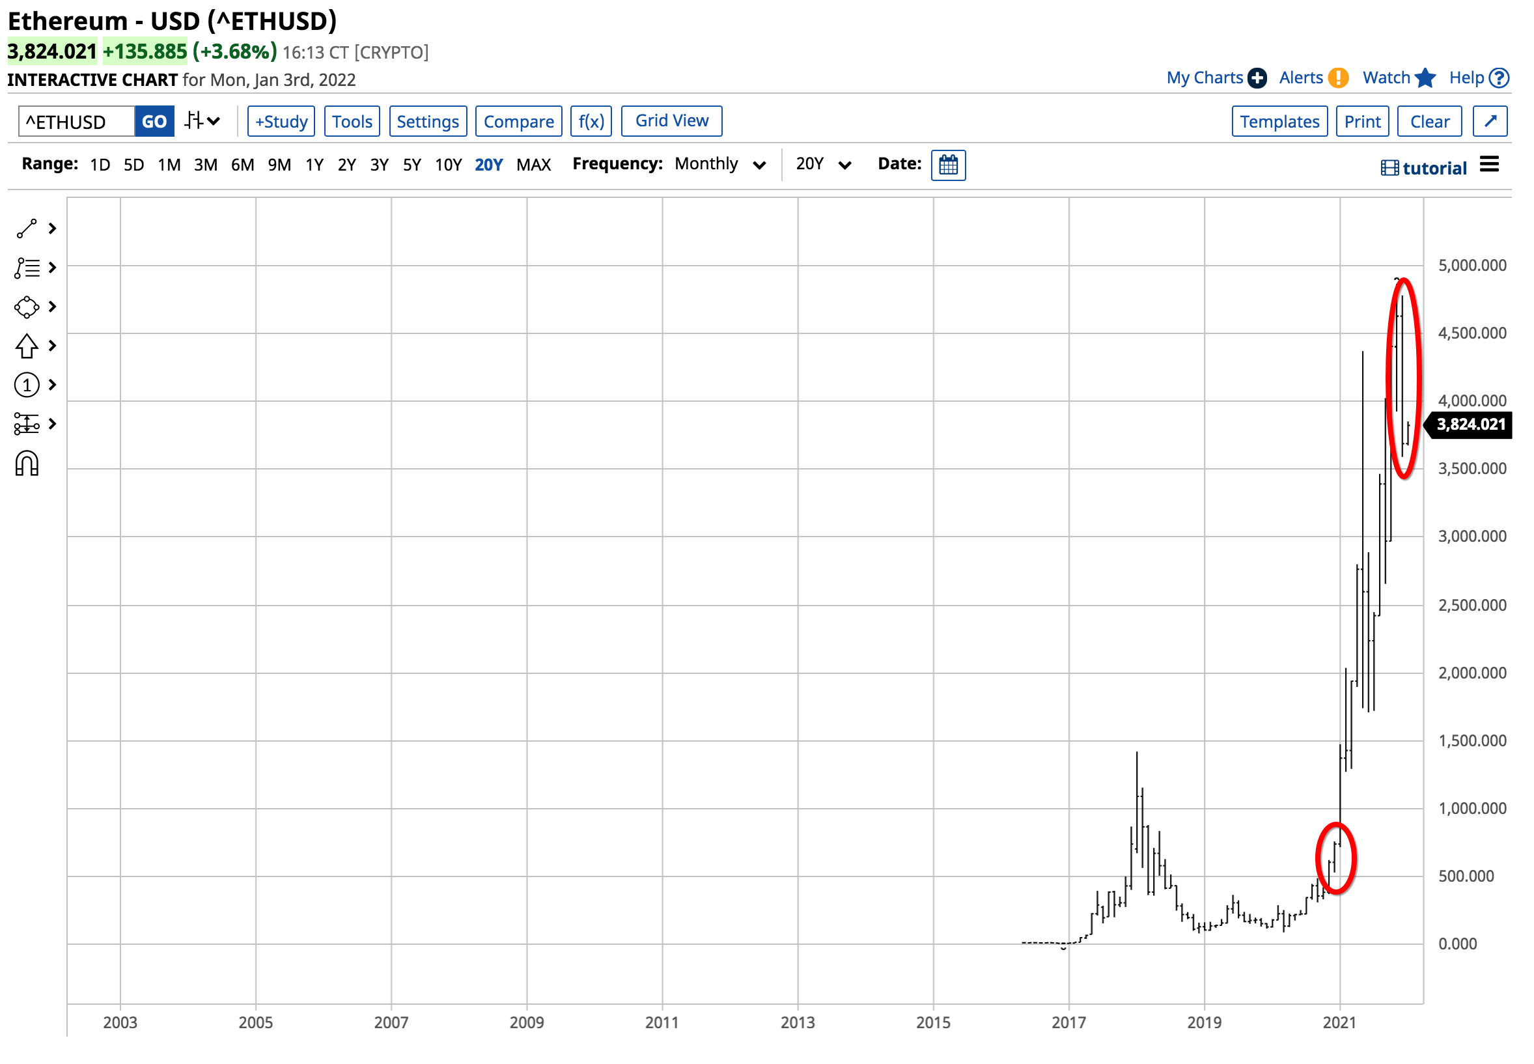Switch to Grid View

click(x=672, y=121)
